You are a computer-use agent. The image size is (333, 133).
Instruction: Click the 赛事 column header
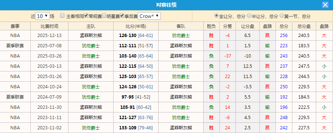click(x=15, y=26)
